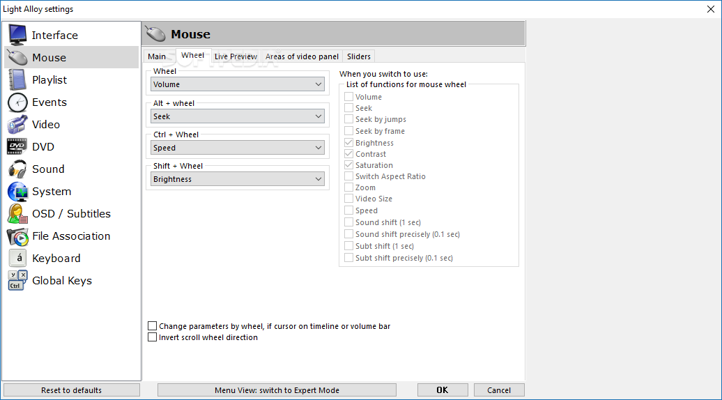Check Sound shift (1 sec) option
The image size is (722, 400).
(348, 222)
